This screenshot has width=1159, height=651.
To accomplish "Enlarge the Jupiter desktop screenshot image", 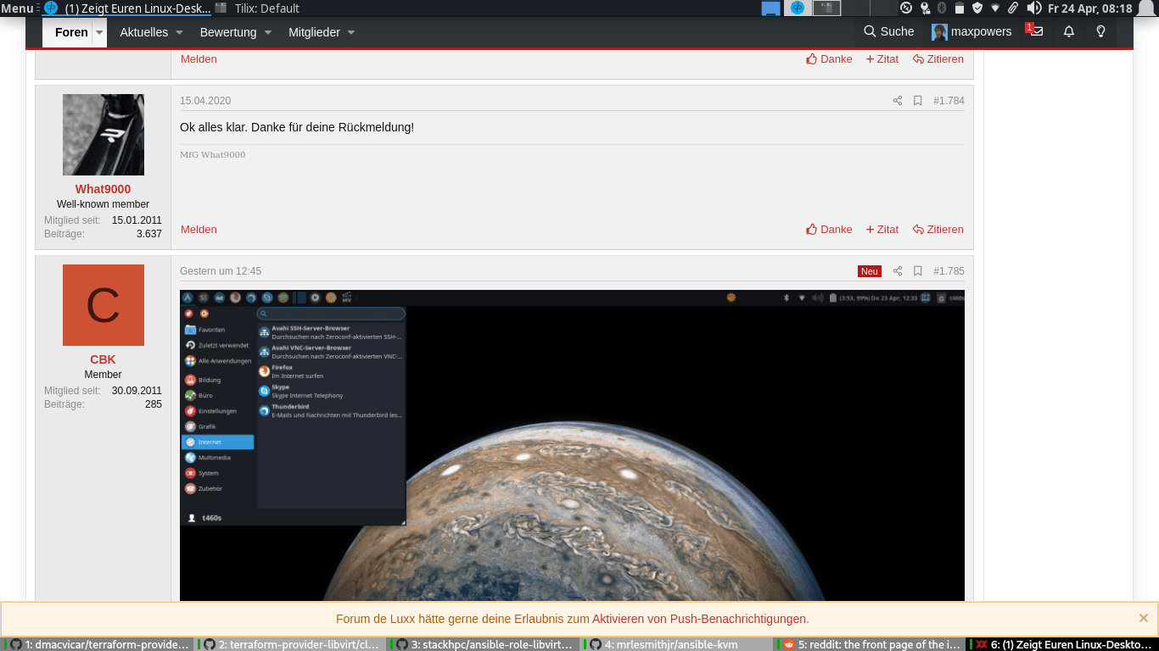I will tap(572, 446).
